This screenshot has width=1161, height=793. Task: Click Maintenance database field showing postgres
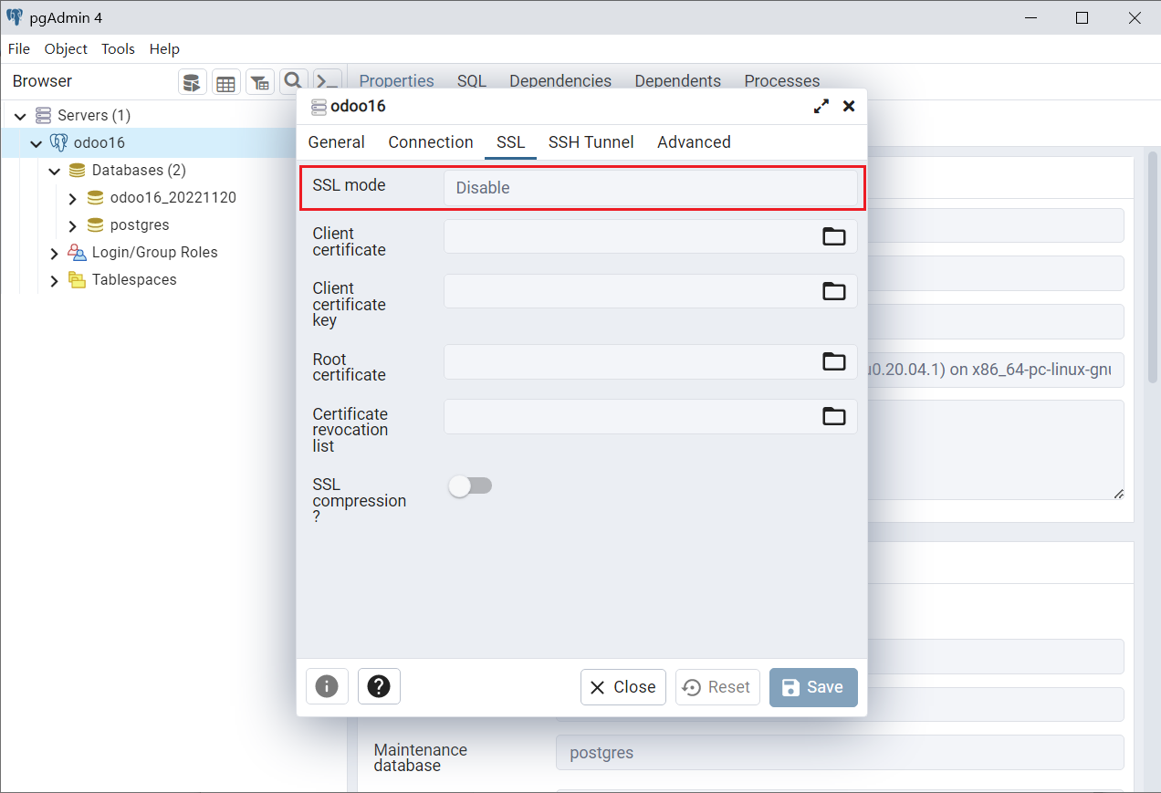pyautogui.click(x=840, y=753)
